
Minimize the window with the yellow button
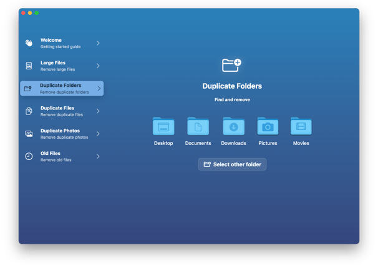30,13
